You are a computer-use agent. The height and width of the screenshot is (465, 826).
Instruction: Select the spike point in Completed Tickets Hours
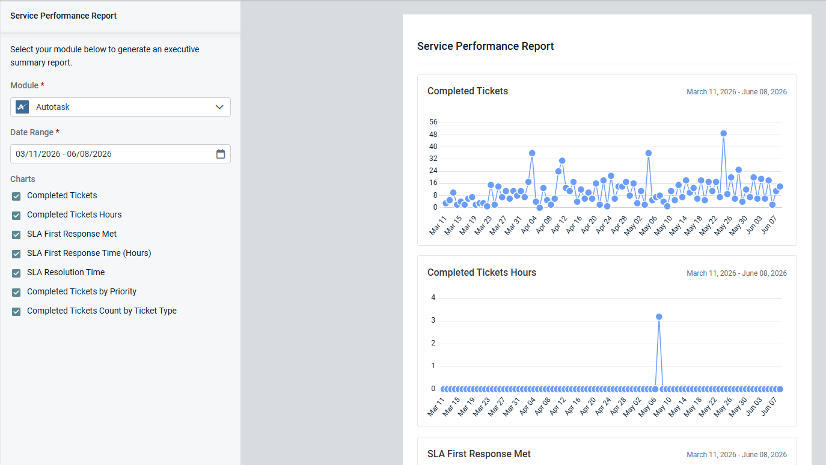tap(659, 317)
